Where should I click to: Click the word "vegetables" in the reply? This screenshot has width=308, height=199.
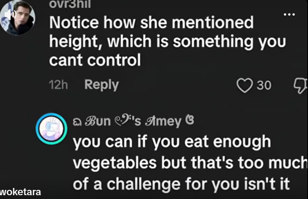click(114, 163)
